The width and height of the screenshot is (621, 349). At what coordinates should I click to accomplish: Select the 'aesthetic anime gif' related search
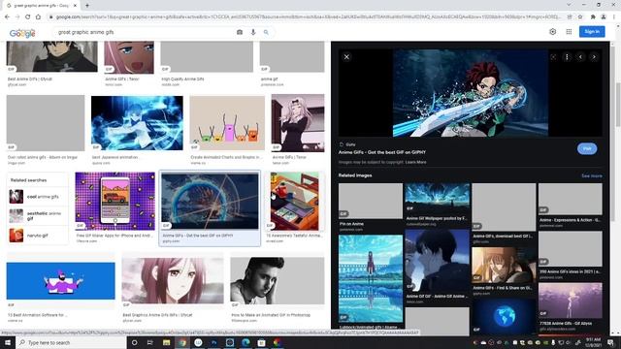38,216
